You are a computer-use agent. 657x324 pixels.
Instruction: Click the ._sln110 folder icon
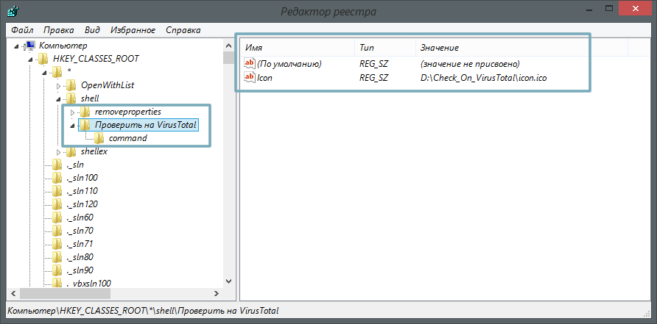57,191
